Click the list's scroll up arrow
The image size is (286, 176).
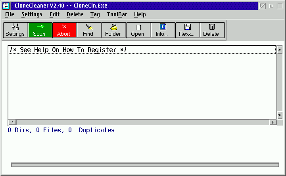[280, 50]
